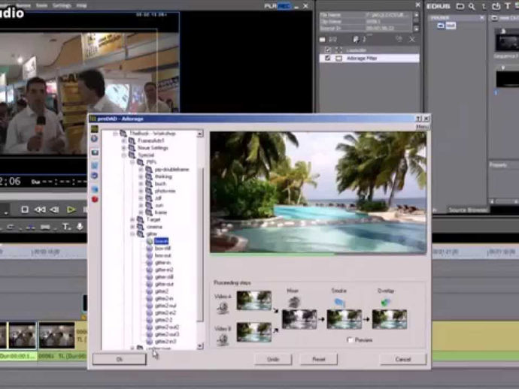Select the Adorage Filter row

click(x=369, y=58)
